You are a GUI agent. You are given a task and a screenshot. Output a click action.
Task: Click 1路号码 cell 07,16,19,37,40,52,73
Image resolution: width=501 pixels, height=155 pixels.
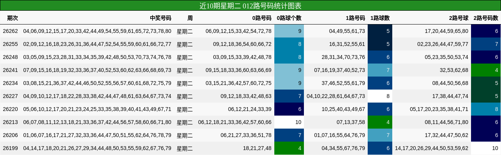tap(340, 70)
